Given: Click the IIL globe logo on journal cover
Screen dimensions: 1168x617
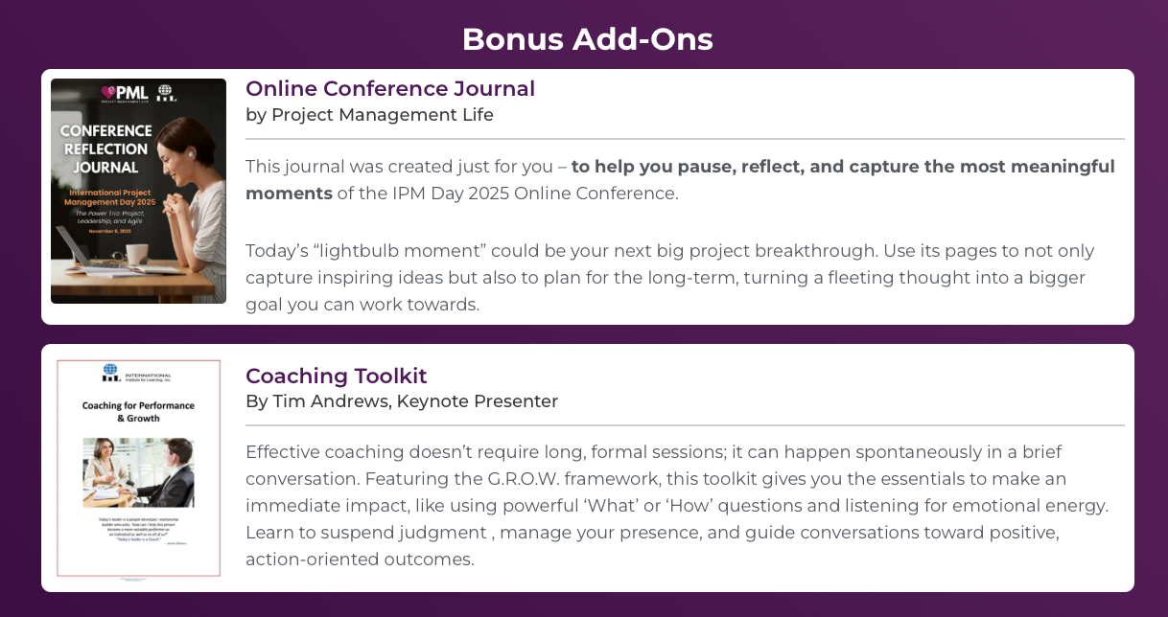Looking at the screenshot, I should [167, 93].
